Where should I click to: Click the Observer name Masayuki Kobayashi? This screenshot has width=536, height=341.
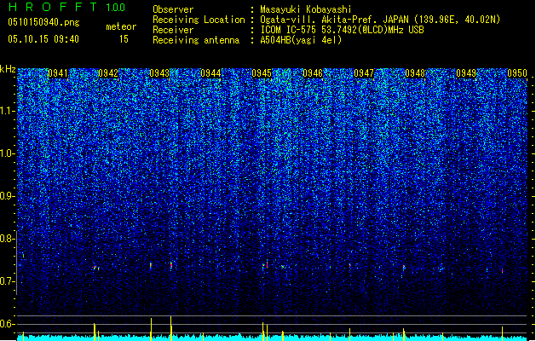coord(306,9)
